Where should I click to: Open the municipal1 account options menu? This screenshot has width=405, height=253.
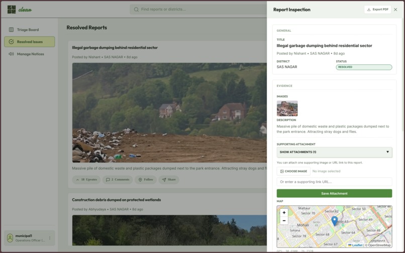(50, 238)
